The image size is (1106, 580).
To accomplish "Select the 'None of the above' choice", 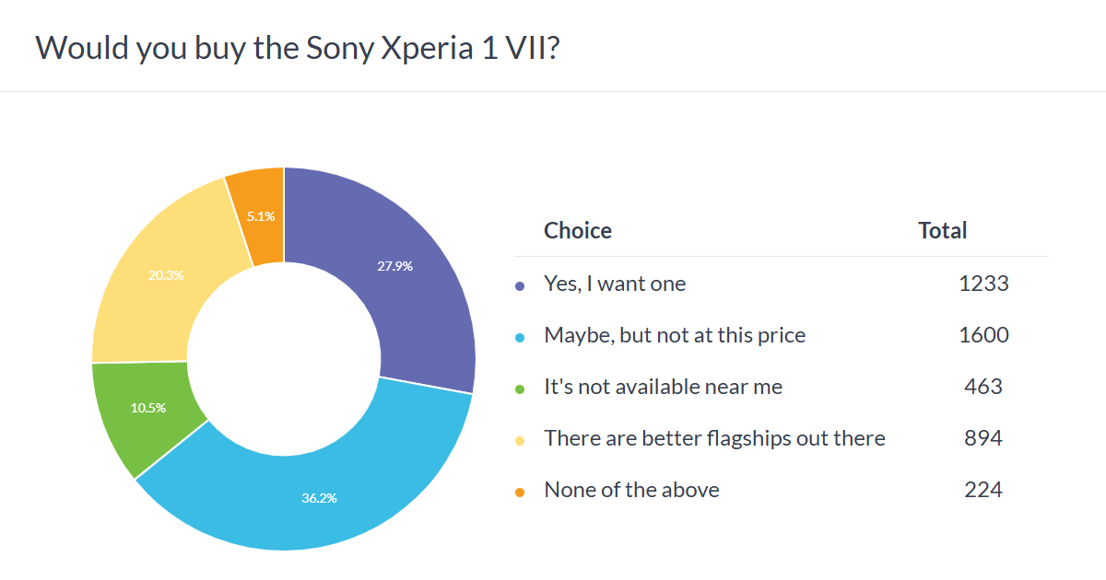I will [x=631, y=490].
